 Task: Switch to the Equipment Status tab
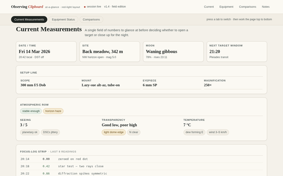coord(63,19)
